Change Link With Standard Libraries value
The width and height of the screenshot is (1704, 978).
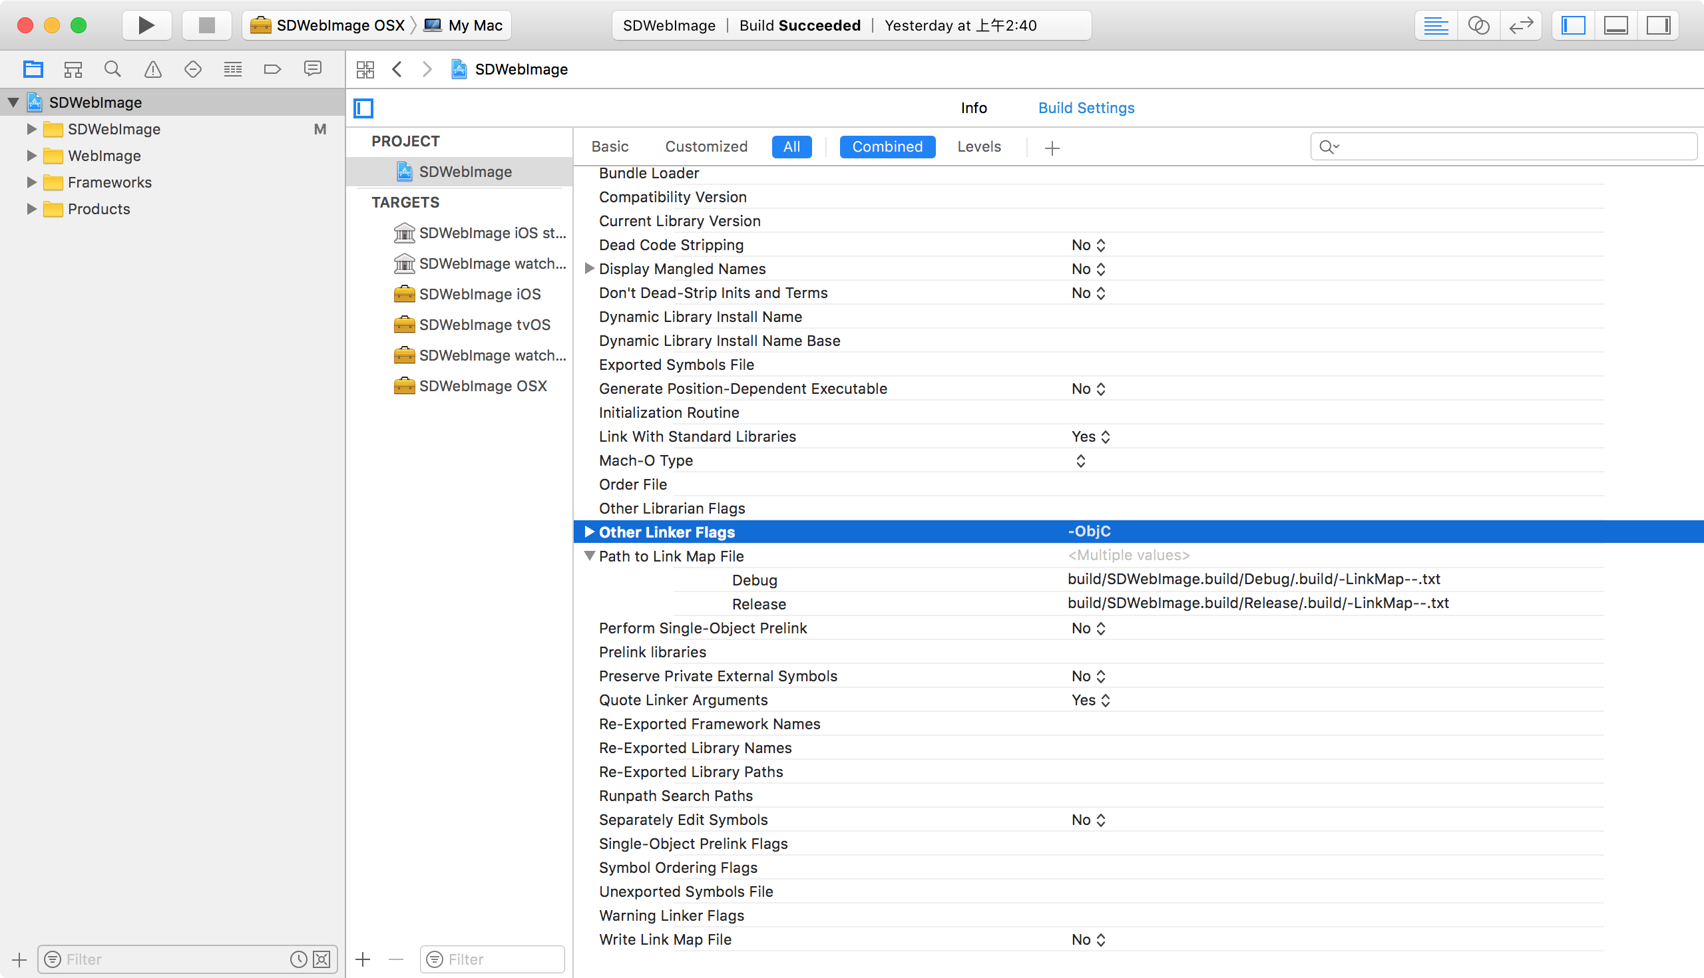coord(1090,436)
